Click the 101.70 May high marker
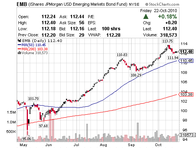 click(x=34, y=98)
